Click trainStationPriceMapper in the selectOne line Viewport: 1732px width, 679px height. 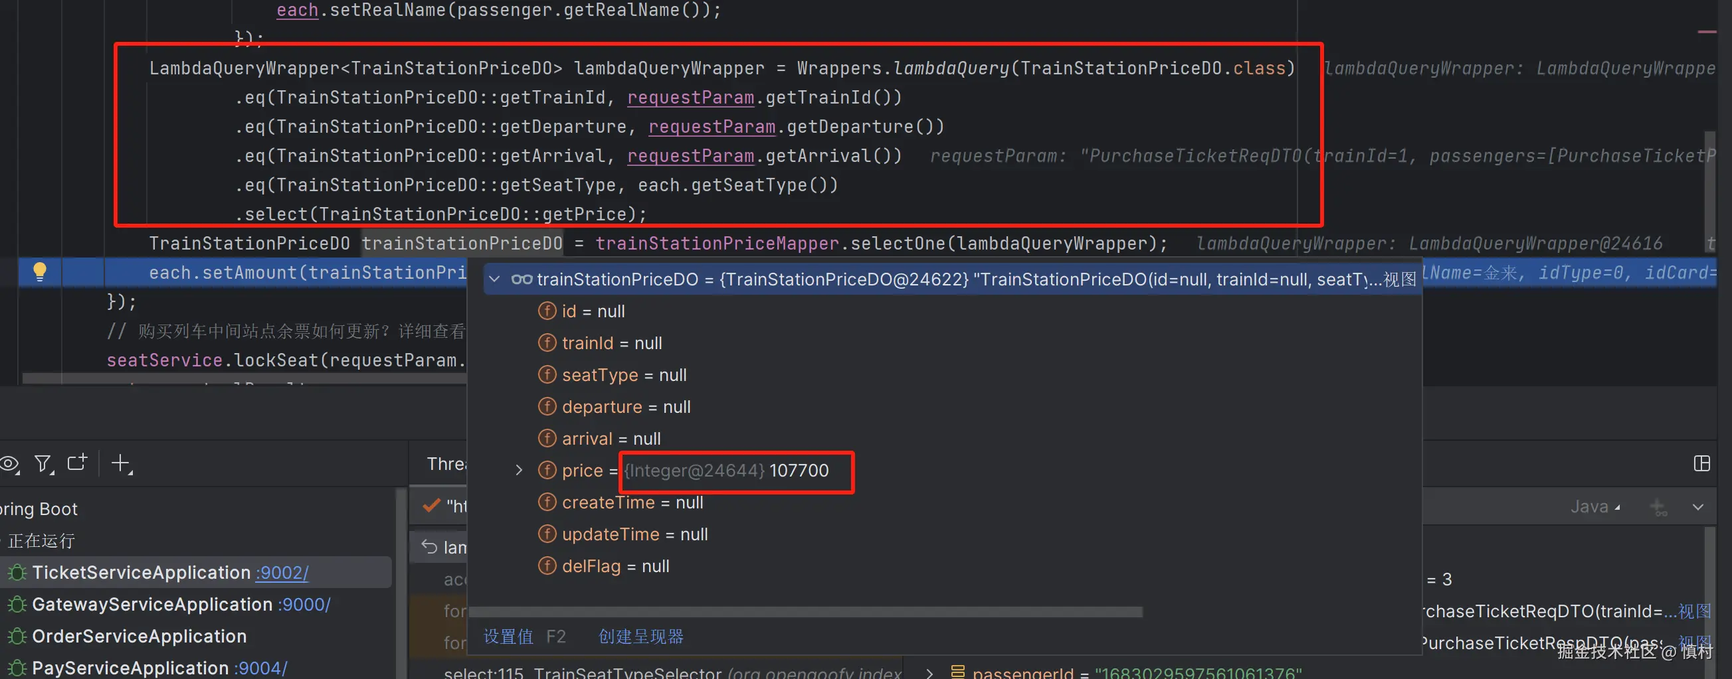coord(718,243)
